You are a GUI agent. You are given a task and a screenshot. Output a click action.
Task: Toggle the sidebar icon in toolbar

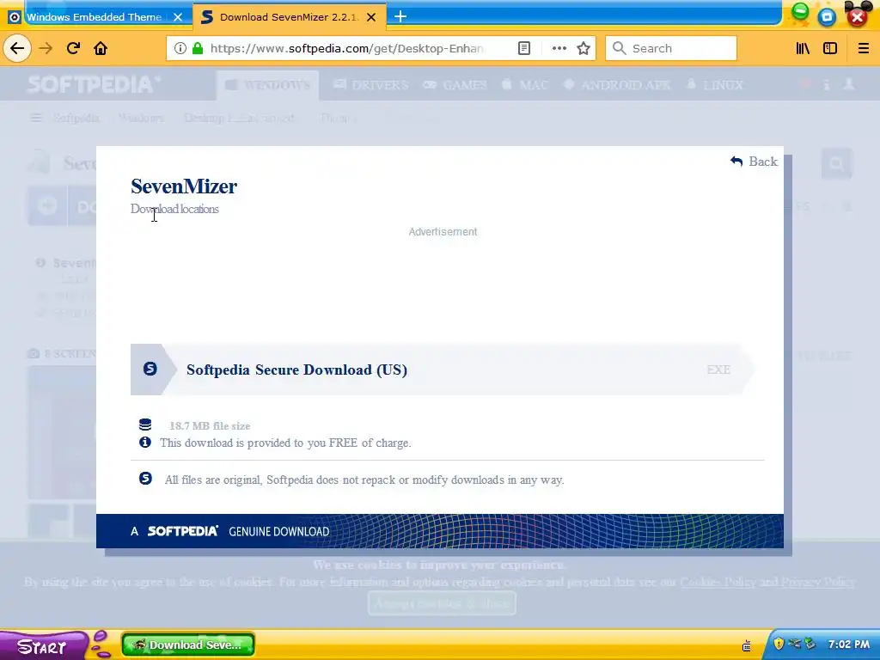pos(830,48)
